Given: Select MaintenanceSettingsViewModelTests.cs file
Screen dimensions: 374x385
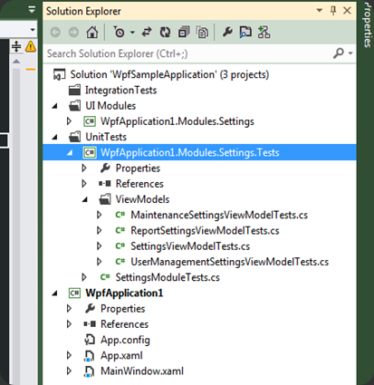Looking at the screenshot, I should 219,215.
